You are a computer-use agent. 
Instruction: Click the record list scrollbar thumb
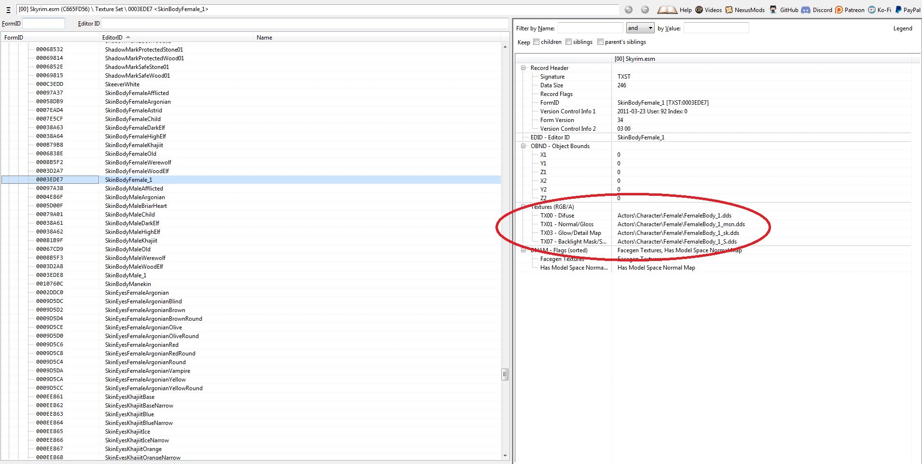click(505, 374)
